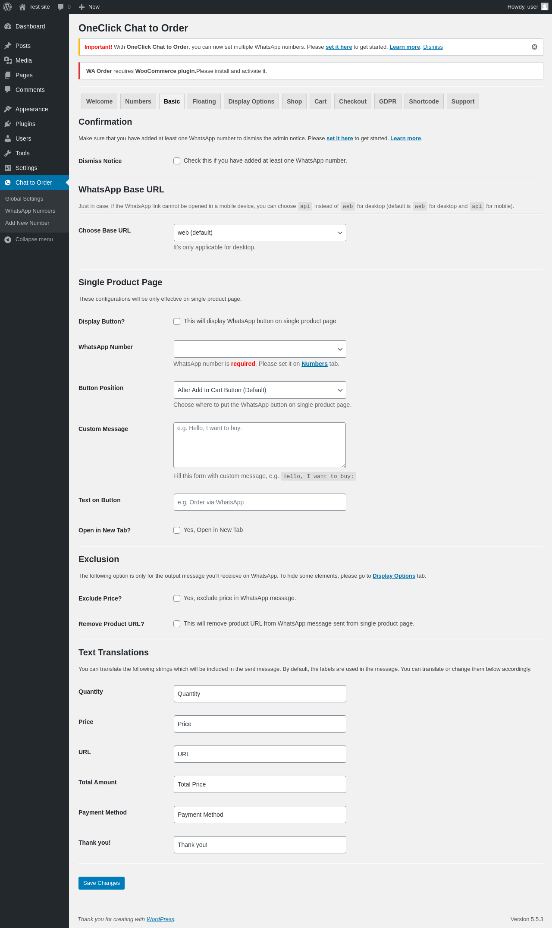Check Exclude Price in WhatsApp message
Screen dimensions: 552x928
(x=177, y=598)
